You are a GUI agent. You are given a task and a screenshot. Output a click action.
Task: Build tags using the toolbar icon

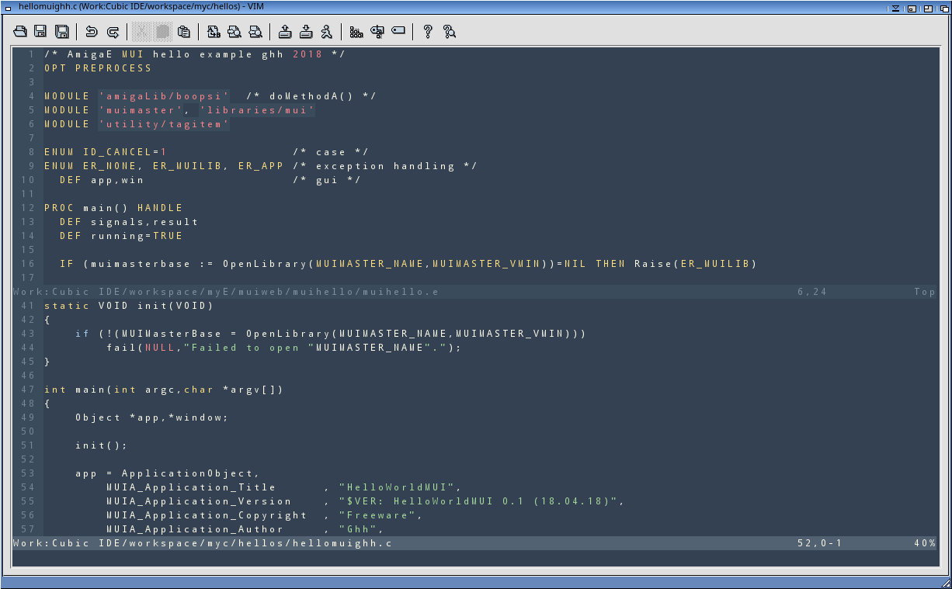point(377,32)
